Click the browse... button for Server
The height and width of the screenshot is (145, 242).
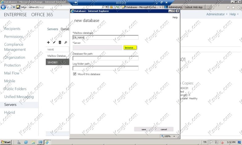pyautogui.click(x=130, y=48)
